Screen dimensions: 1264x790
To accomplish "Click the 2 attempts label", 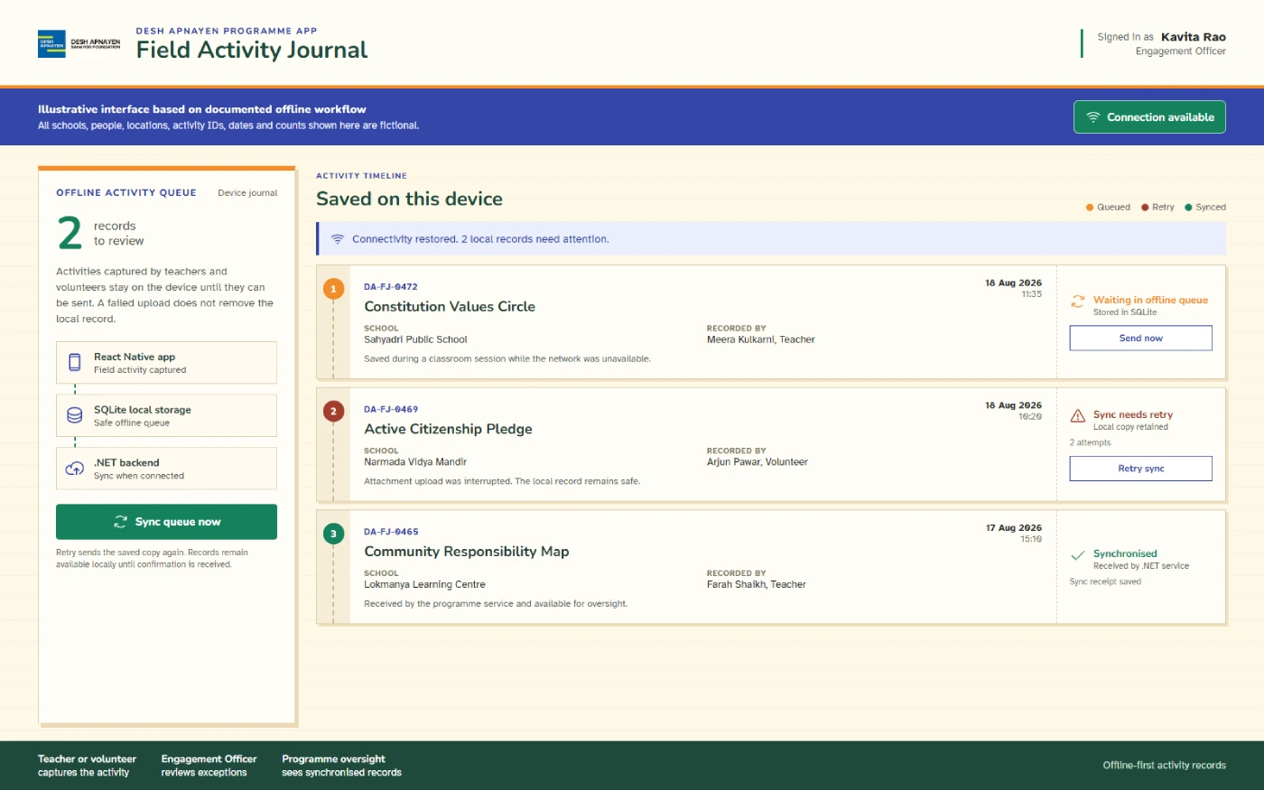I will click(x=1091, y=443).
